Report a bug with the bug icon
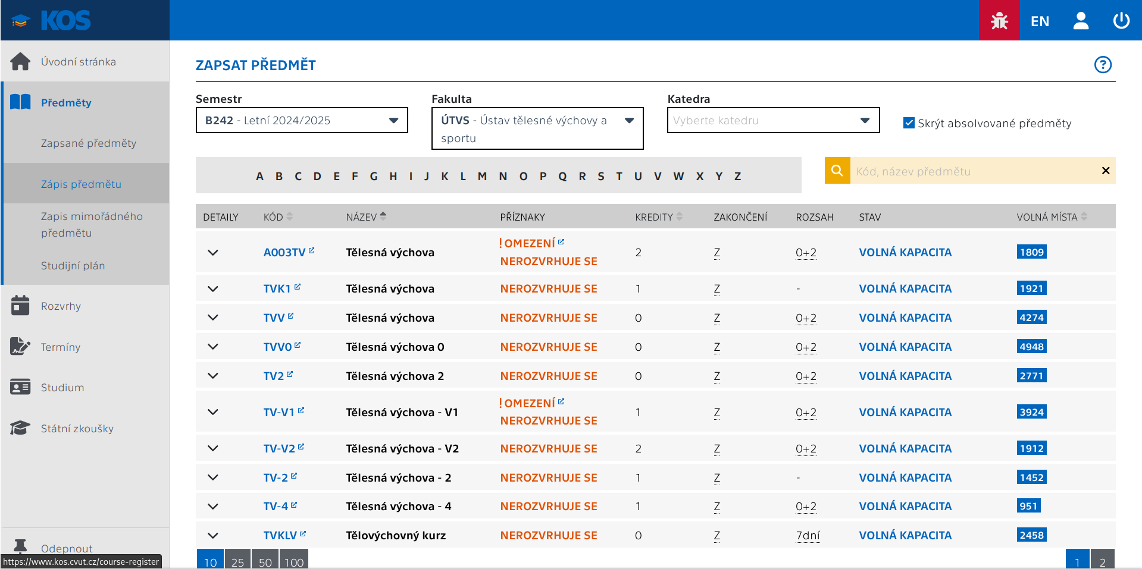Viewport: 1142px width, 569px height. (999, 21)
